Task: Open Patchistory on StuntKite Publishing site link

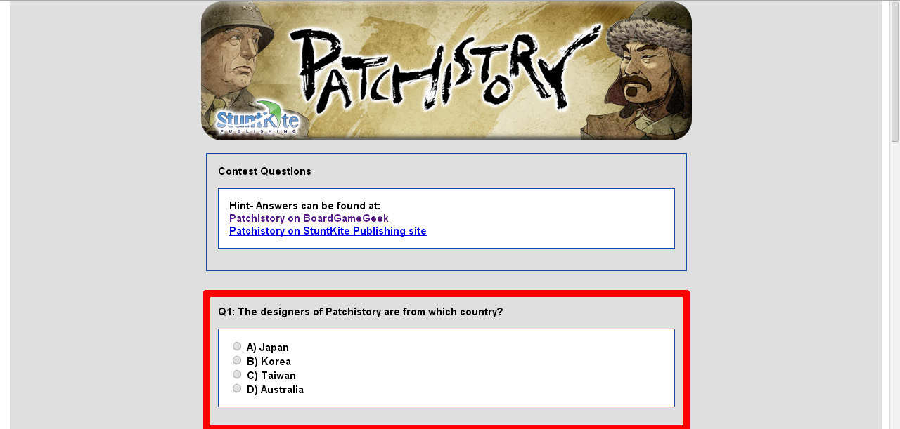Action: tap(328, 231)
